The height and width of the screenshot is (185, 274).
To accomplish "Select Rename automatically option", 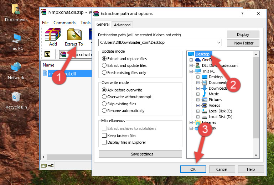I will point(123,111).
